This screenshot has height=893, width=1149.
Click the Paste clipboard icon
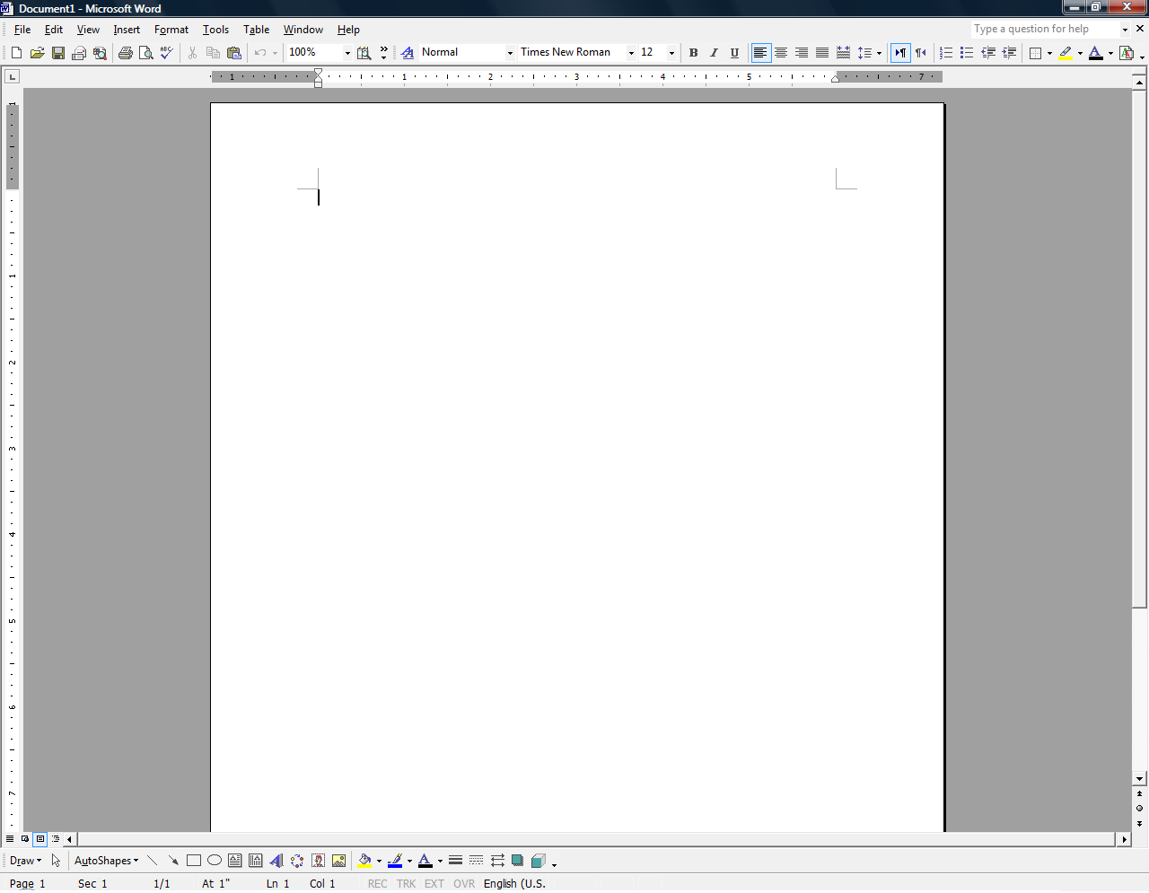pos(234,53)
